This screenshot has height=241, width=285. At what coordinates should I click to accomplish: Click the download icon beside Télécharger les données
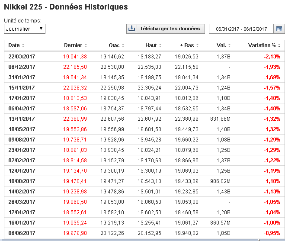click(131, 29)
